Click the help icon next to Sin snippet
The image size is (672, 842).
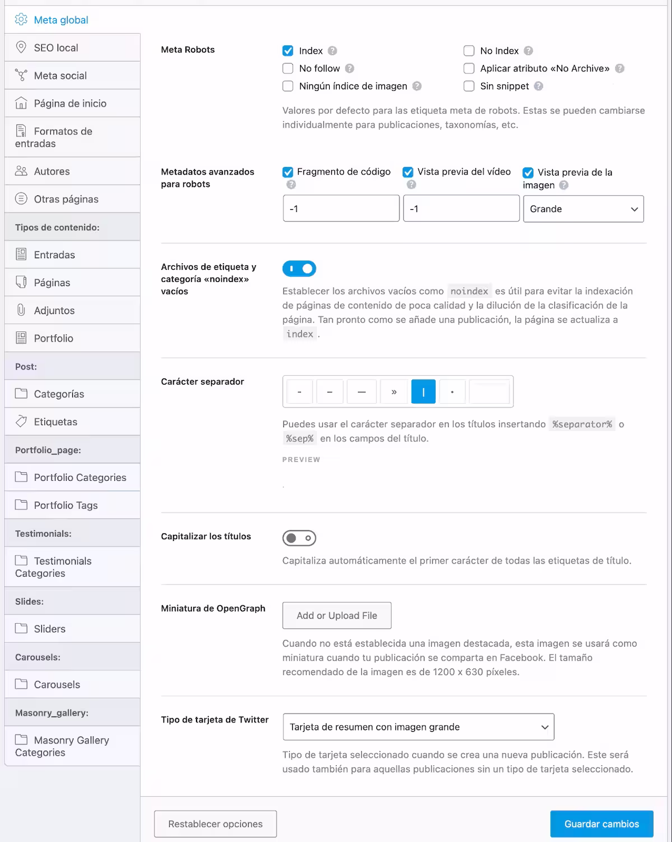pos(538,86)
